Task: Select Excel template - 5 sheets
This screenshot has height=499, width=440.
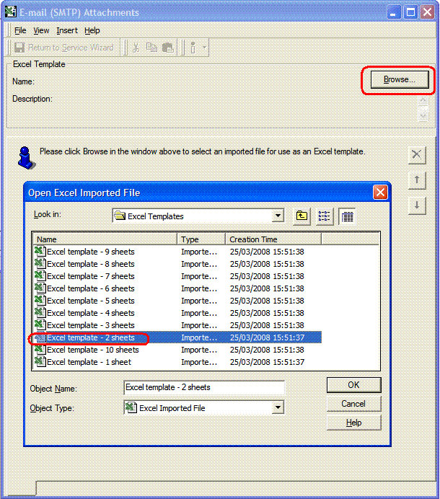Action: pyautogui.click(x=91, y=301)
